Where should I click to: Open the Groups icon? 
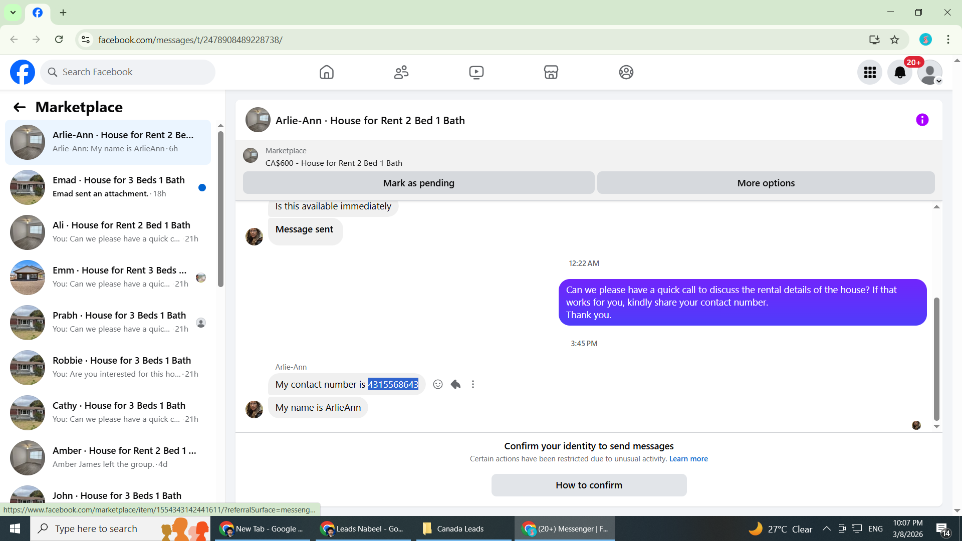point(626,72)
